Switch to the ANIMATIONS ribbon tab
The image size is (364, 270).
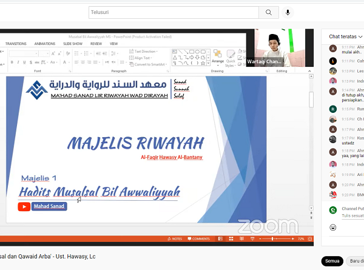tap(45, 44)
